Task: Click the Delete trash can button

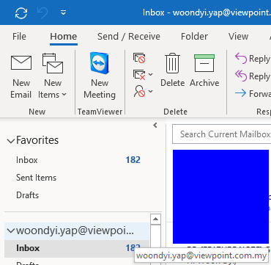Action: [x=172, y=70]
